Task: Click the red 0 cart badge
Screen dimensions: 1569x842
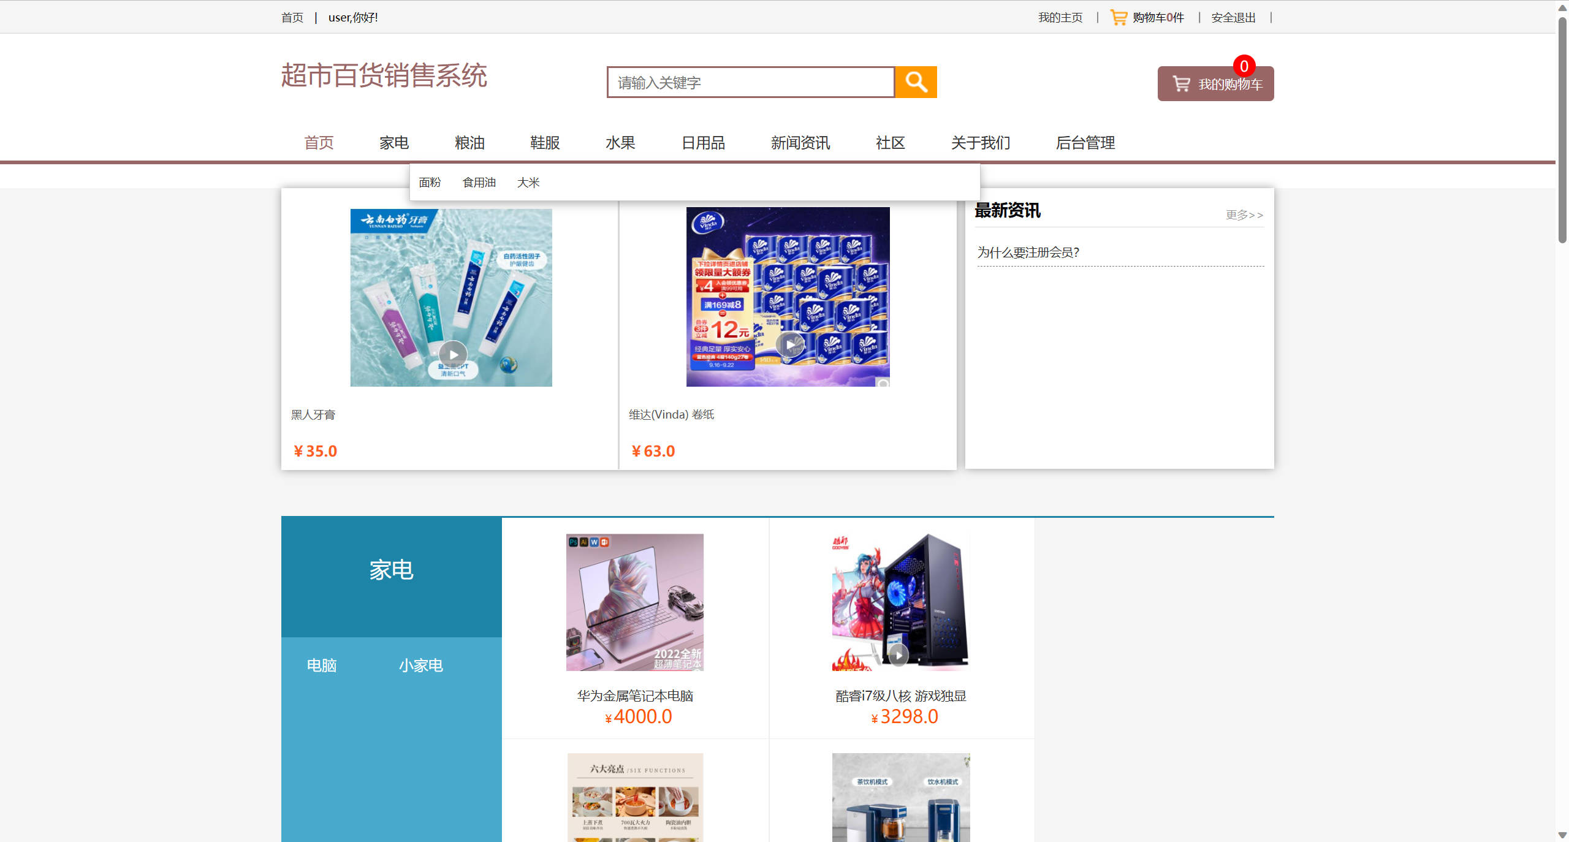Action: coord(1244,66)
